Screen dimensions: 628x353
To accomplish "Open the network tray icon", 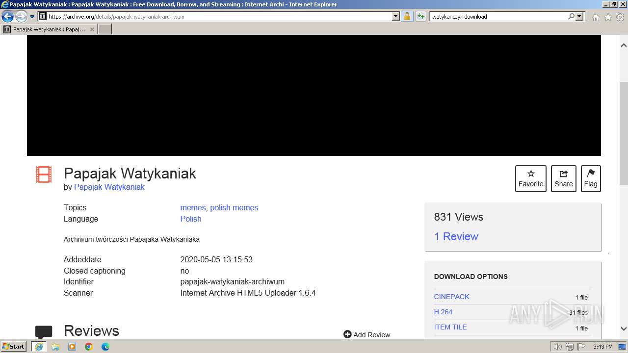I will (570, 347).
